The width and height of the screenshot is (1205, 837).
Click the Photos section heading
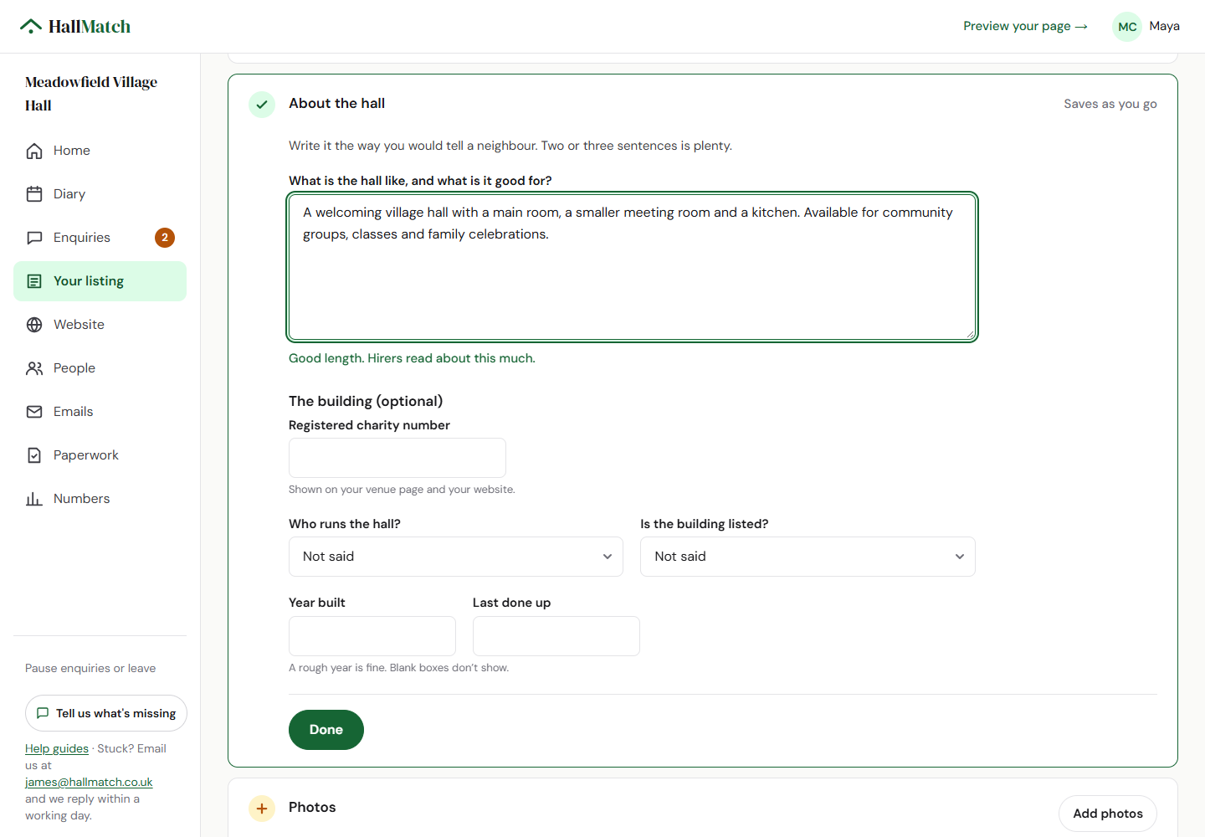pyautogui.click(x=312, y=808)
